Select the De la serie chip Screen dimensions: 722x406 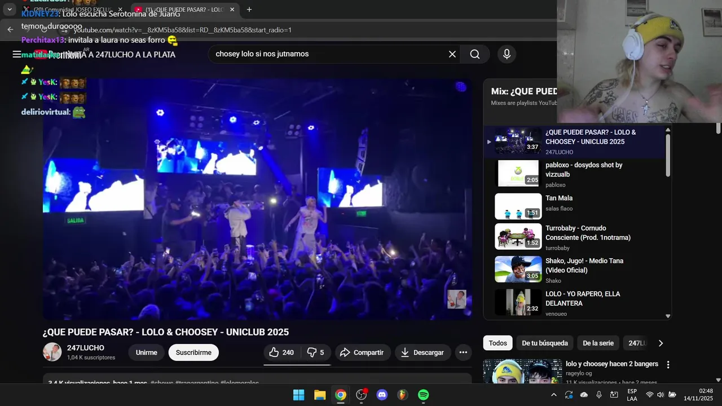pyautogui.click(x=598, y=343)
